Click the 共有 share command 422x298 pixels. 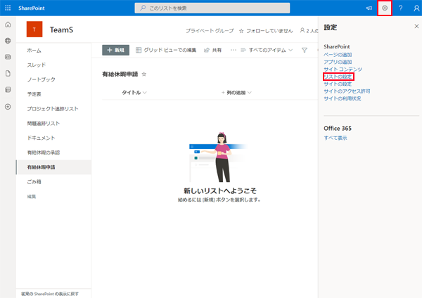click(x=212, y=50)
